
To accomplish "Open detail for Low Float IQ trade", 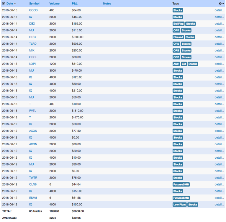I will (219, 205).
